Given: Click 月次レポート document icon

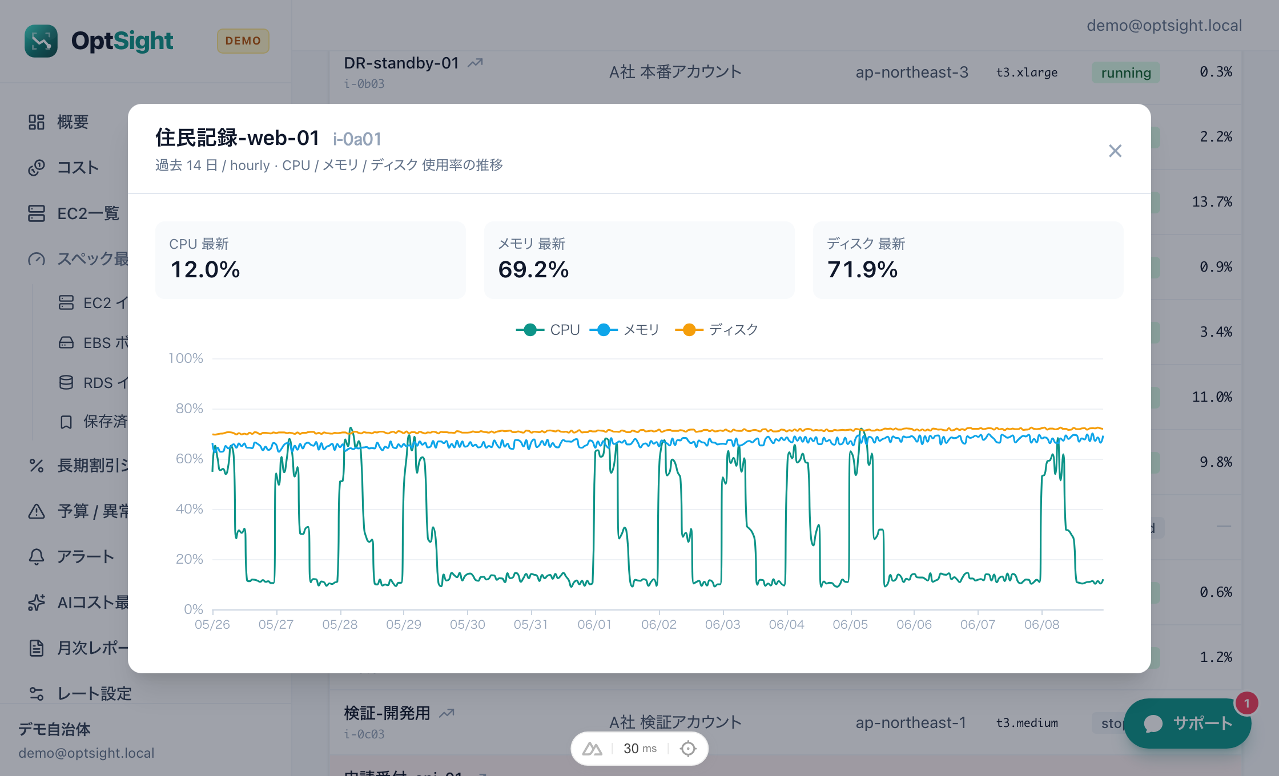Looking at the screenshot, I should pos(37,648).
